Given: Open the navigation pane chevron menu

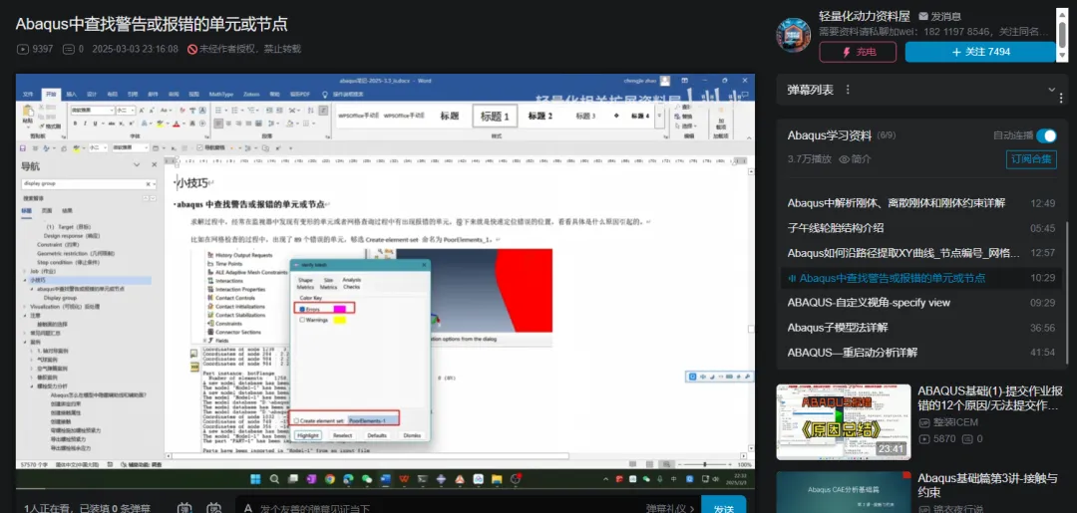Looking at the screenshot, I should point(136,165).
